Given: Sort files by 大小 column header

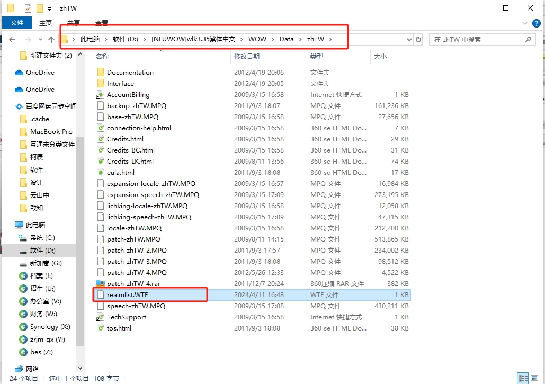Looking at the screenshot, I should pos(380,56).
